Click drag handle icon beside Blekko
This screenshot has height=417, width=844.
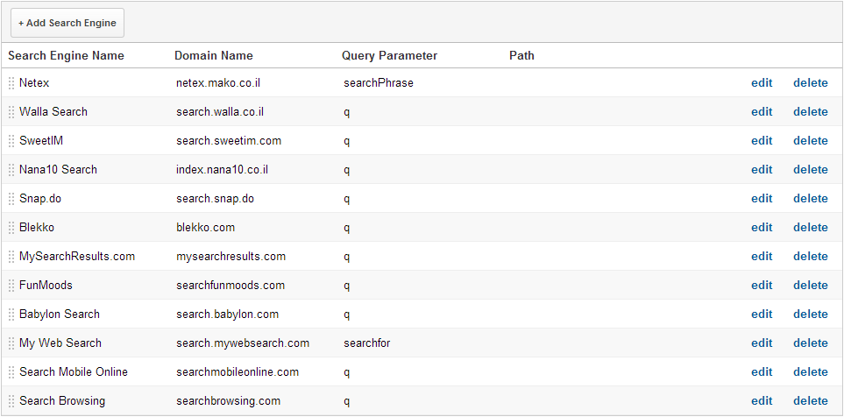11,228
